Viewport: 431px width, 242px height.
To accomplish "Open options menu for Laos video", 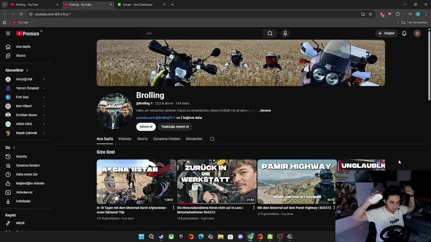I will click(254, 208).
